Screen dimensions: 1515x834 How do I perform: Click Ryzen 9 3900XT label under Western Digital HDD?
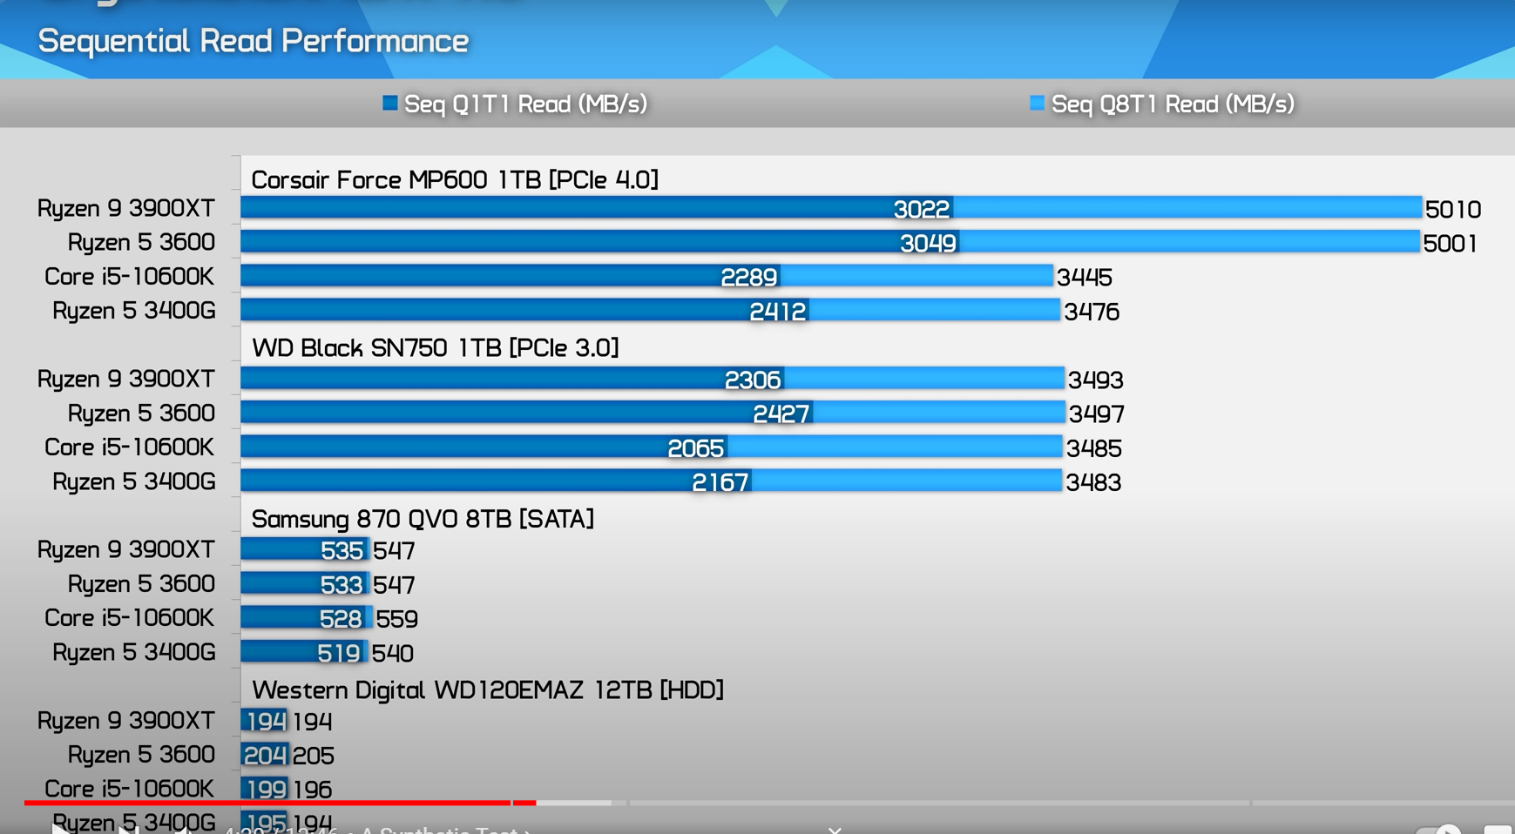tap(126, 720)
